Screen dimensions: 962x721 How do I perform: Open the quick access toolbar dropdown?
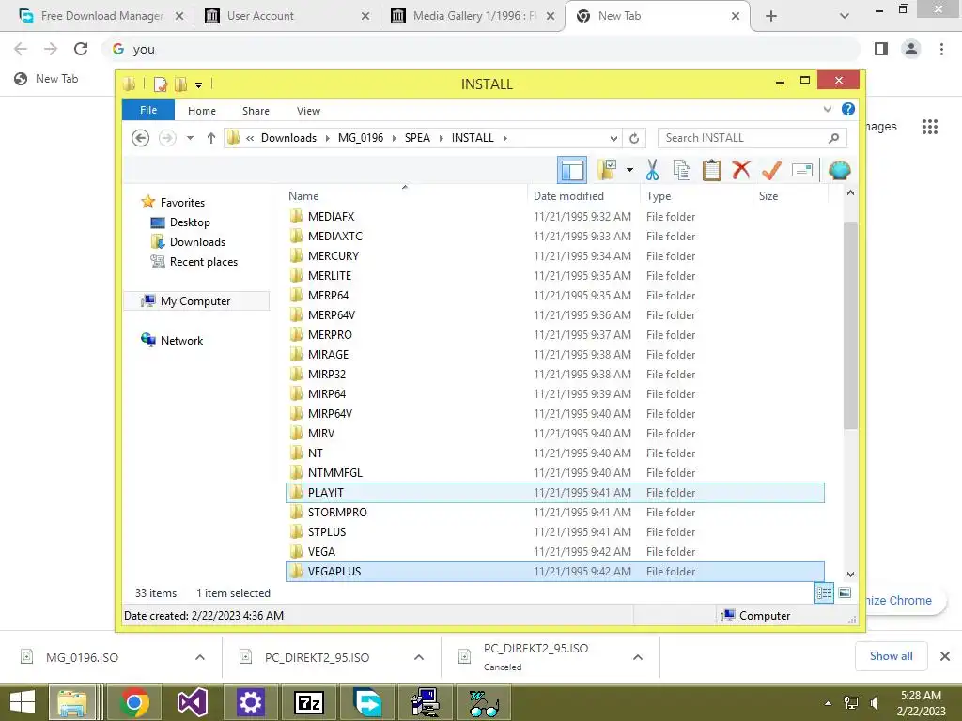click(198, 84)
